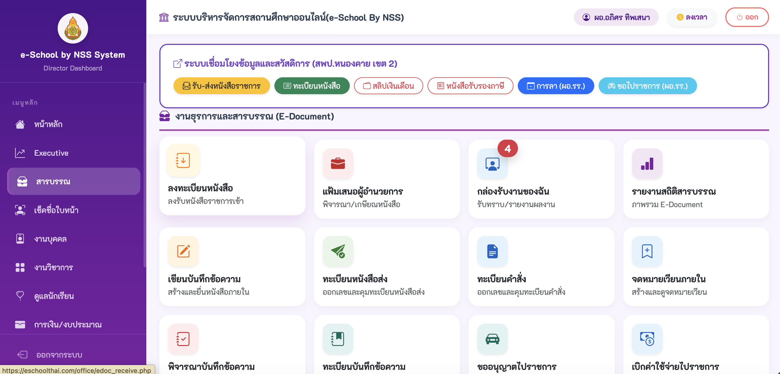Click the text รับทราบ/รายงานผลงาน
This screenshot has width=780, height=374.
[x=516, y=204]
